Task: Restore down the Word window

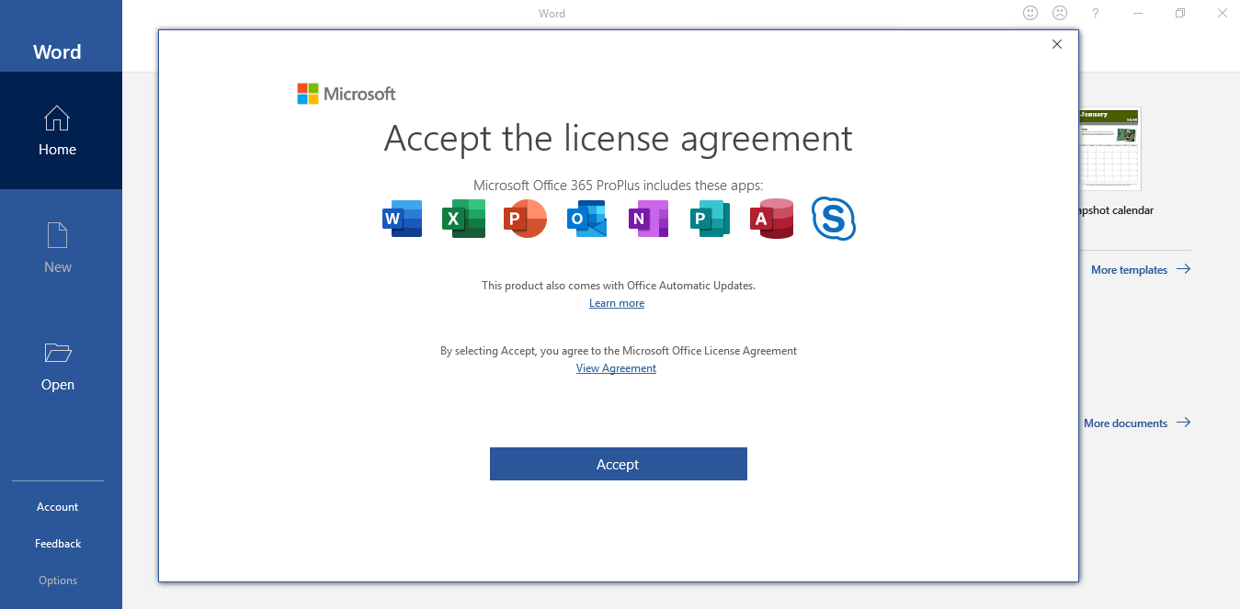Action: pyautogui.click(x=1180, y=13)
